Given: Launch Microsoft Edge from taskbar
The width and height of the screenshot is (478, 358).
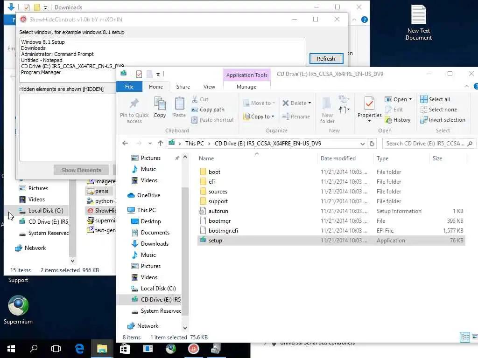Looking at the screenshot, I should [x=79, y=349].
